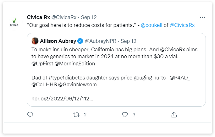Like the tweet with the heart icon
215x137 pixels.
tap(125, 115)
